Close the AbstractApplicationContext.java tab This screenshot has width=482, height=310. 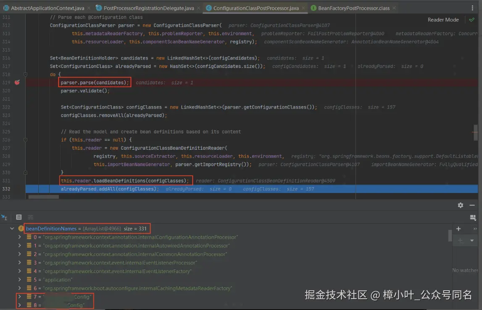[x=89, y=8]
